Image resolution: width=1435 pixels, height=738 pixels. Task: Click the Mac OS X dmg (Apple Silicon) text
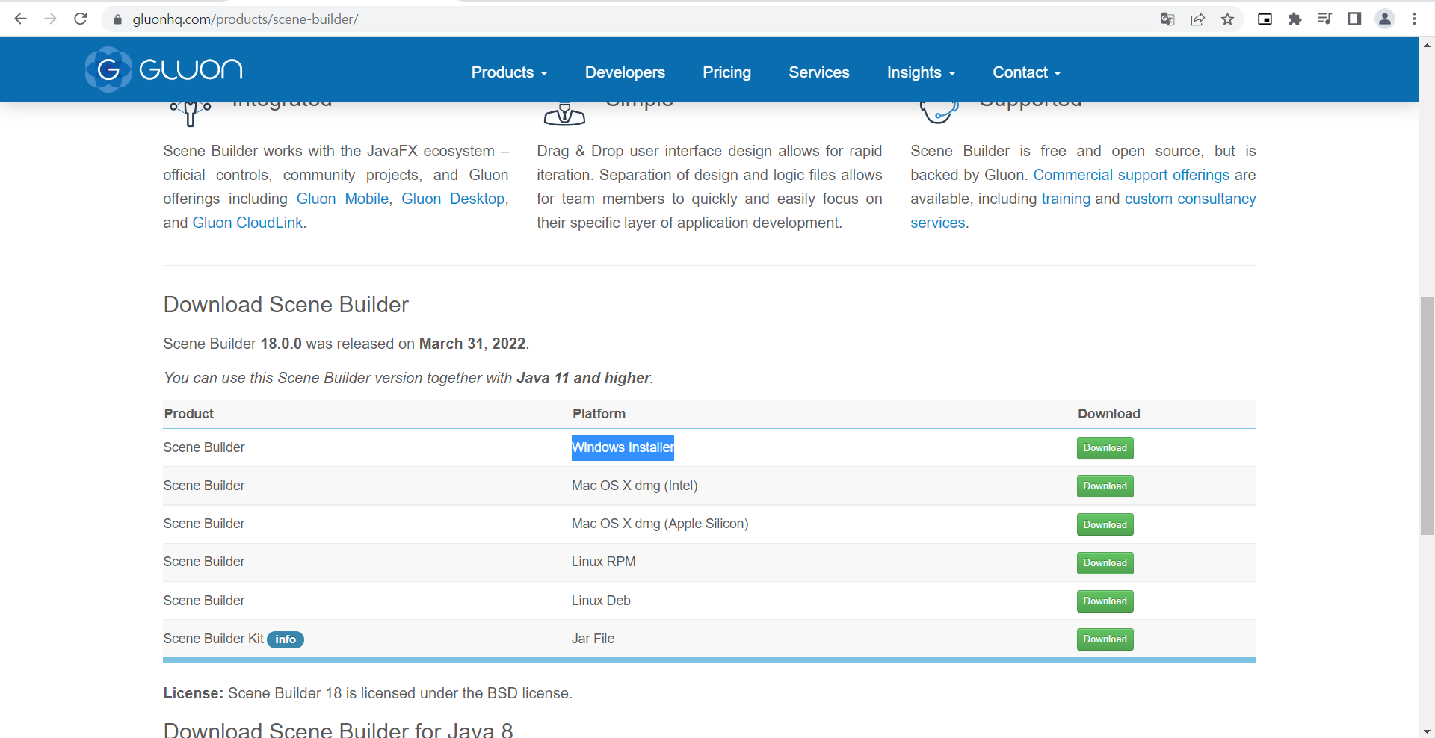(660, 524)
